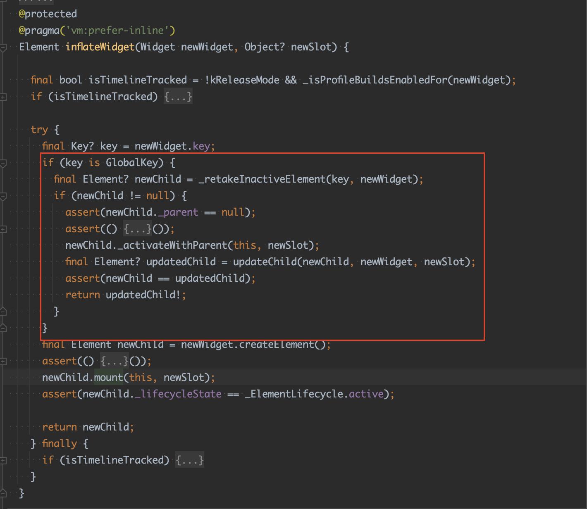Click createElement method call

[x=277, y=345]
